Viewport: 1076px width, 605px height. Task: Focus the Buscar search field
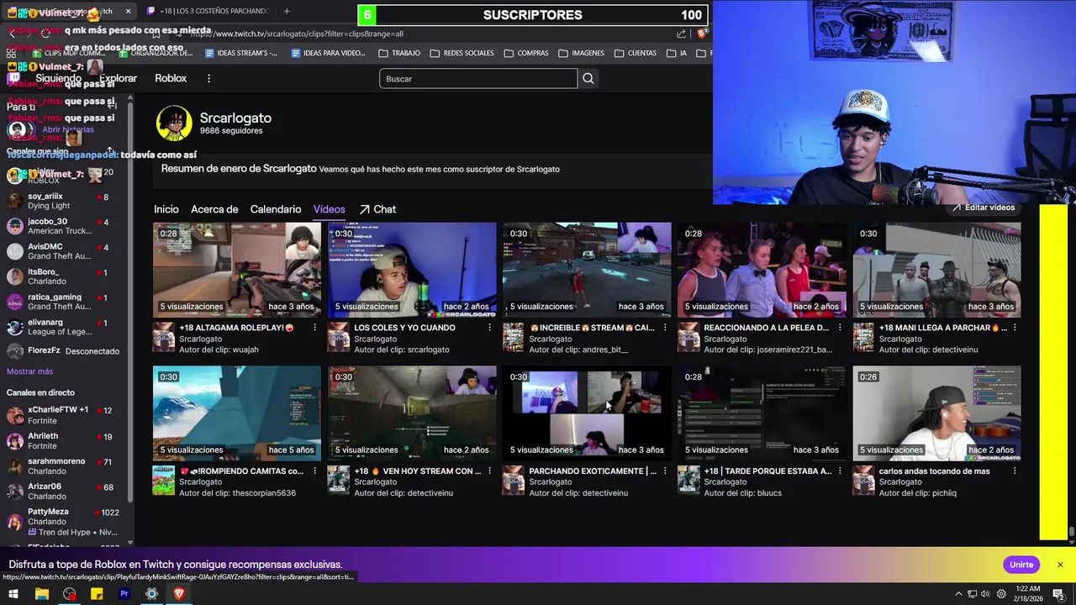click(x=478, y=78)
